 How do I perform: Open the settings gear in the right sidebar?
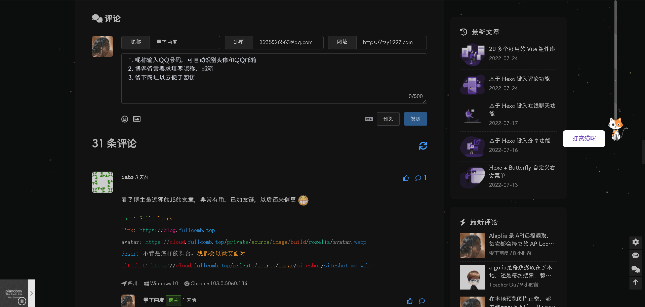(x=635, y=242)
